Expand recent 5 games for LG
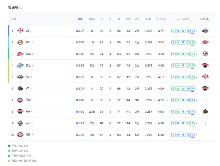220x166 pixels. pos(196,31)
